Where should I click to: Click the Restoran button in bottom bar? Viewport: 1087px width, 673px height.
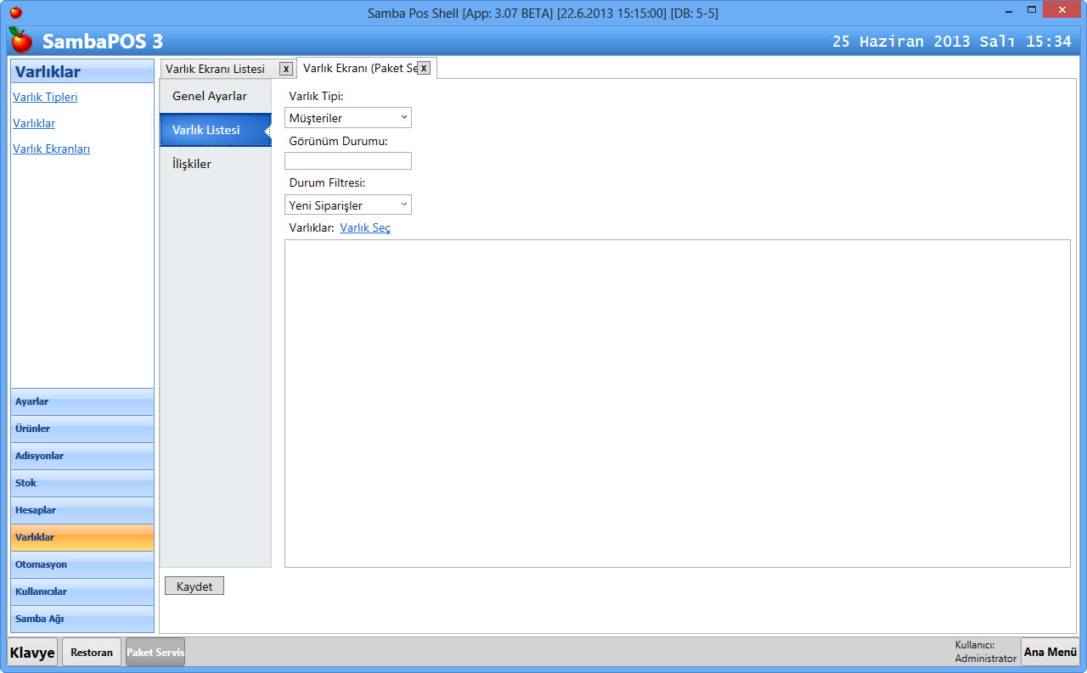pos(92,652)
